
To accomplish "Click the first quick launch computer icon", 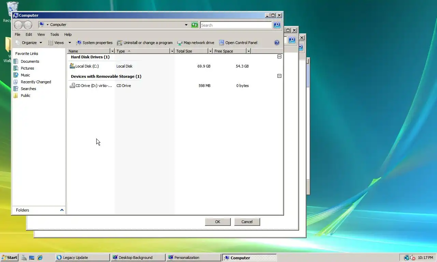I will coord(24,258).
